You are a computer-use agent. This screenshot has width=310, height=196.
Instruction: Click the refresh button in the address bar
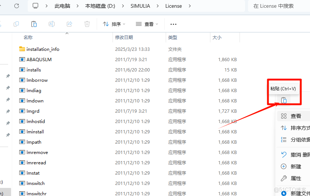(x=17, y=6)
